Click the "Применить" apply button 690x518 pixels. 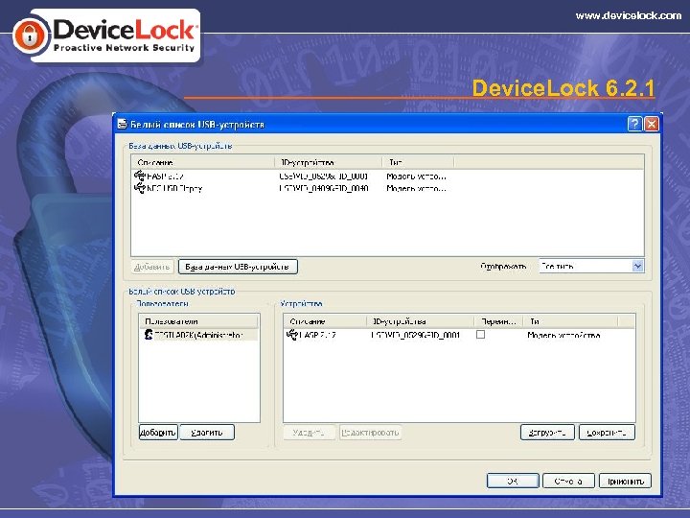coord(625,481)
